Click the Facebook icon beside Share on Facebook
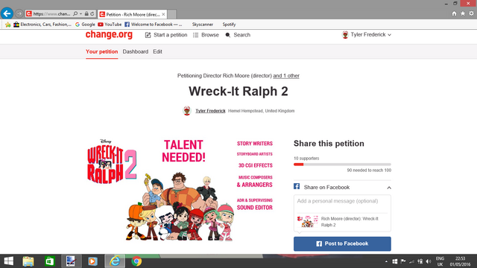The height and width of the screenshot is (268, 477). pos(297,186)
